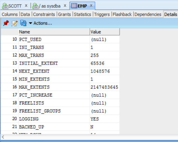This screenshot has width=178, height=142.
Task: Show the Dependencies tab
Action: (x=148, y=14)
